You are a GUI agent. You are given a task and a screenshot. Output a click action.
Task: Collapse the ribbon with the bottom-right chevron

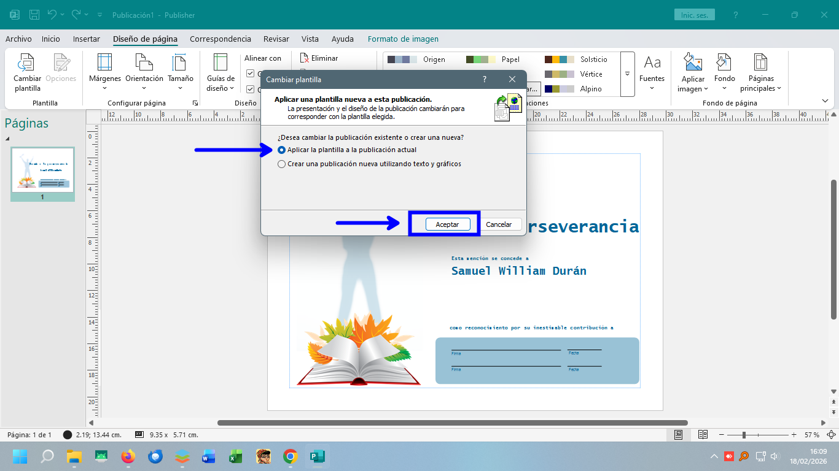(x=826, y=100)
